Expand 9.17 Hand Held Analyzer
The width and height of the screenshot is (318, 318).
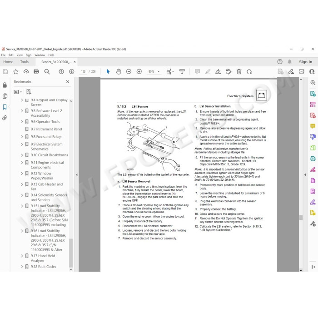[x=22, y=256]
